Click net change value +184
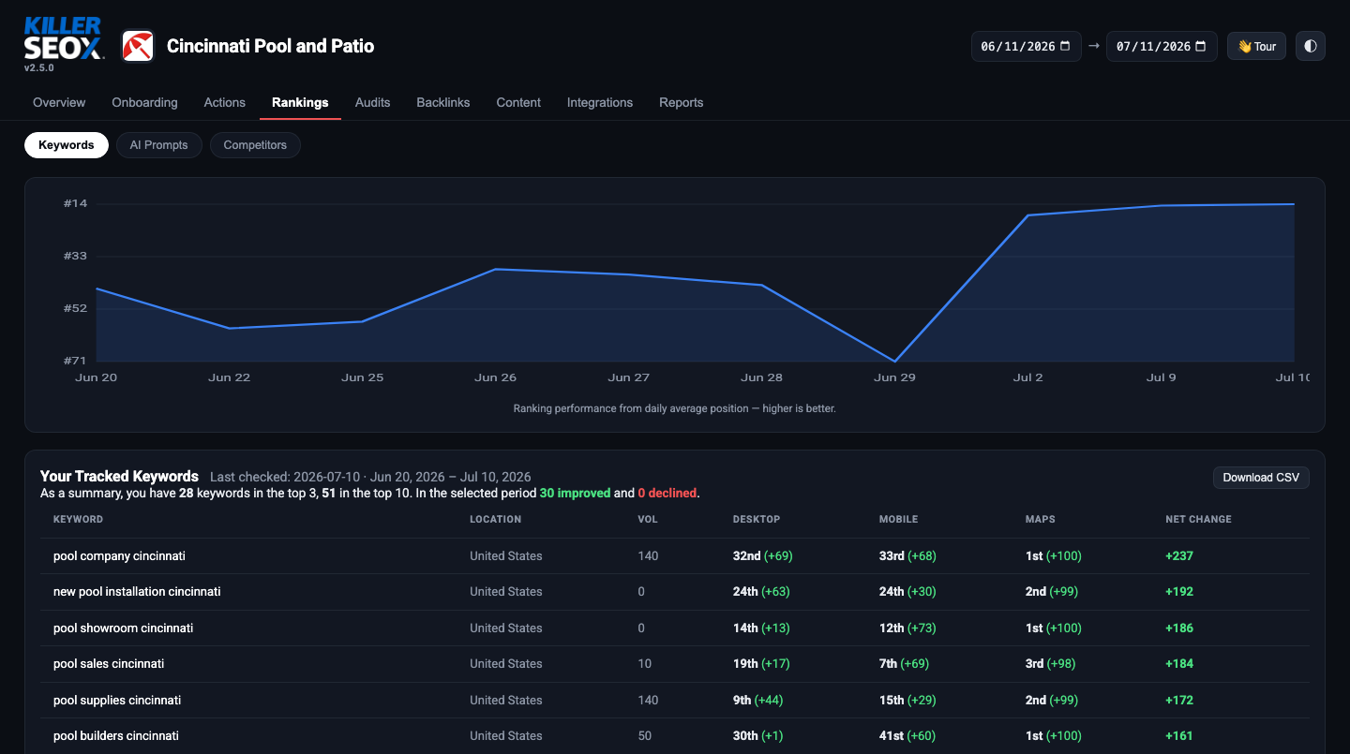The width and height of the screenshot is (1350, 754). [1179, 663]
